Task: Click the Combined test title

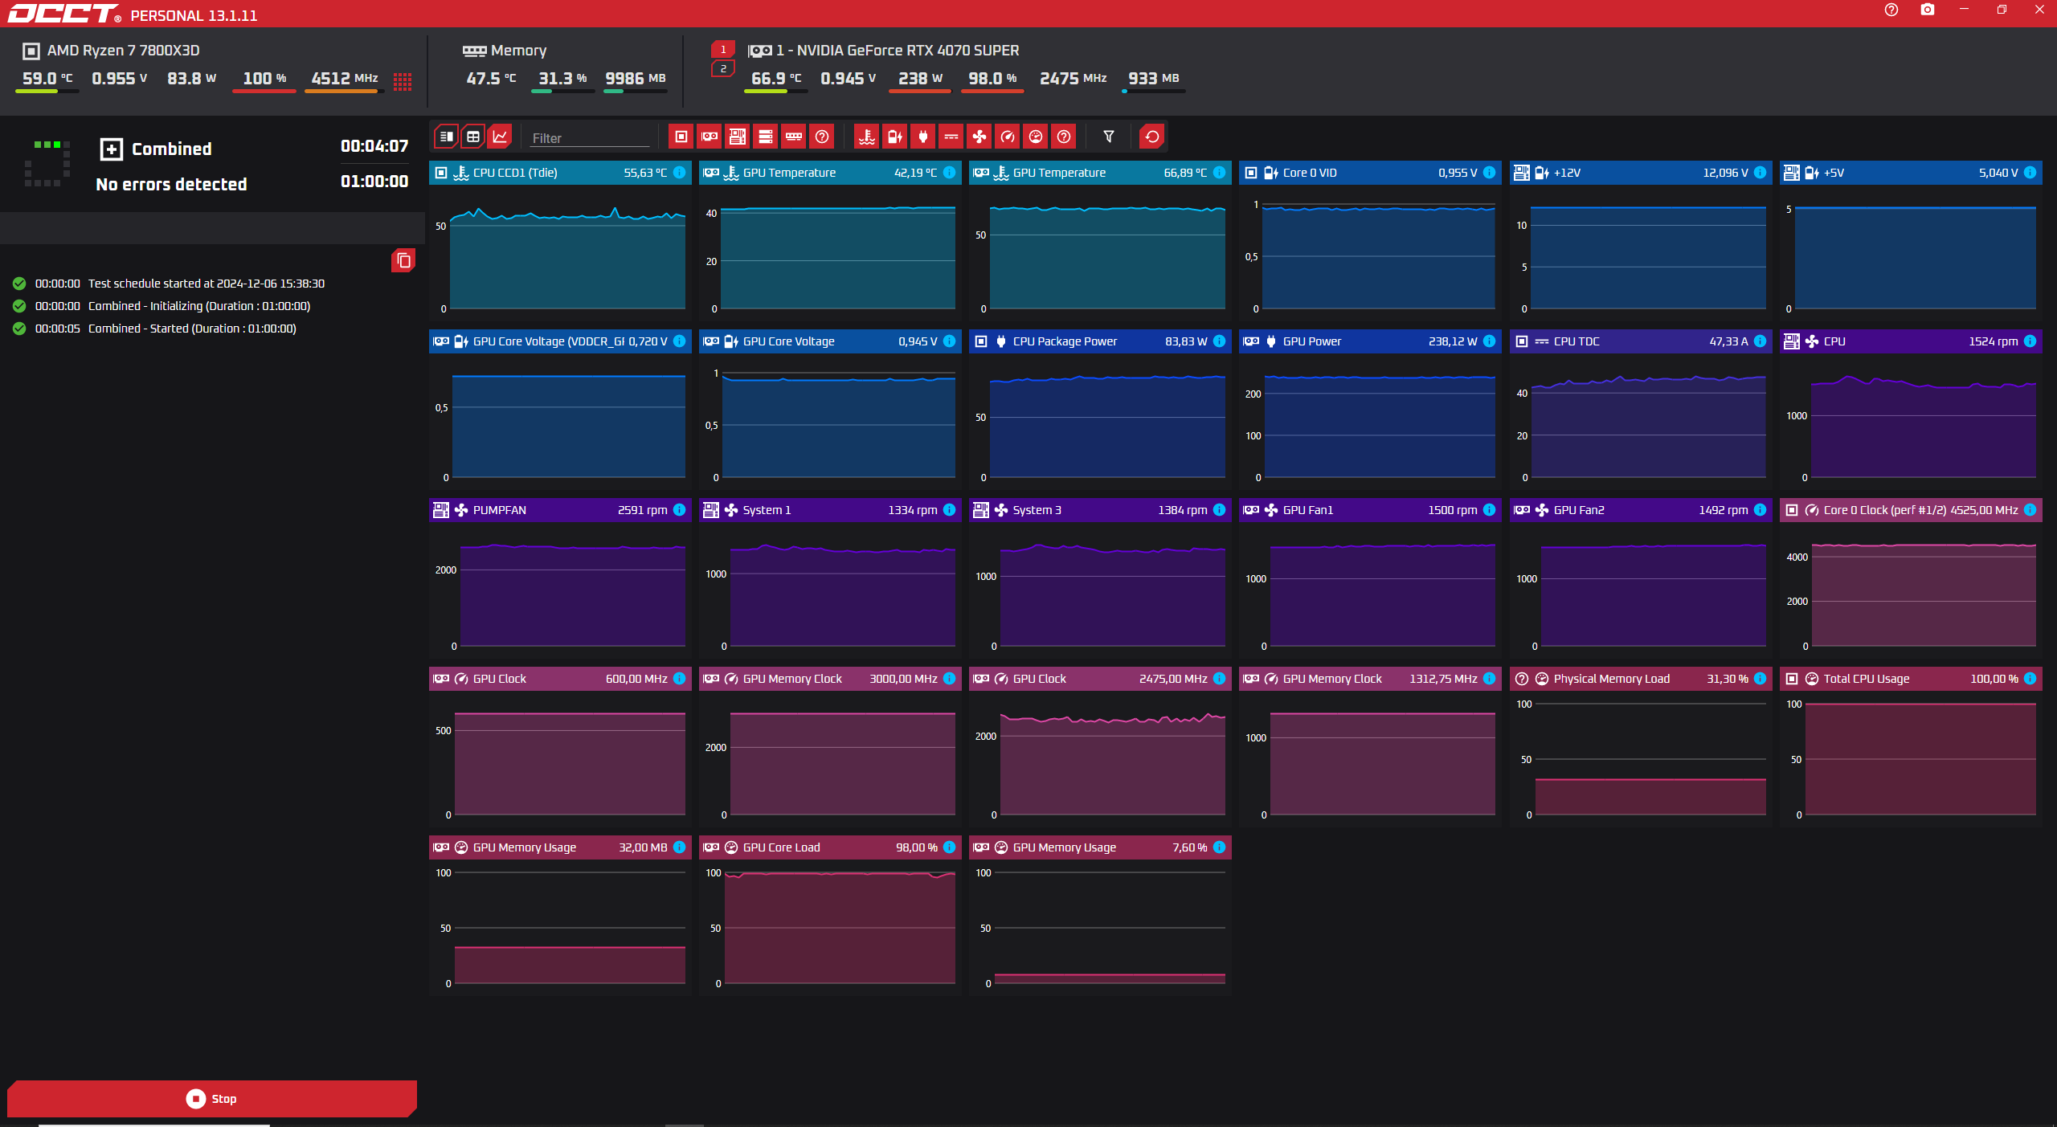Action: (171, 149)
